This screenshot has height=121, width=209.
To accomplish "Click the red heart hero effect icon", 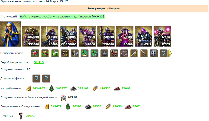I will pos(35,53).
